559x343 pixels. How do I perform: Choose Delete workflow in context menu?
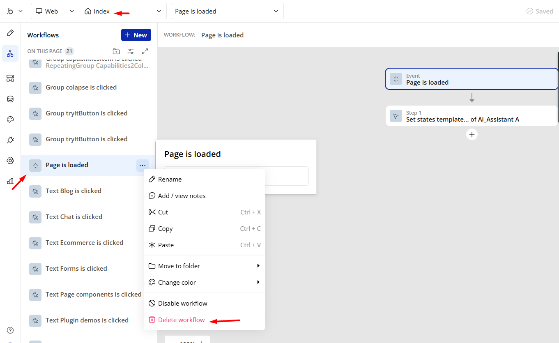point(181,320)
